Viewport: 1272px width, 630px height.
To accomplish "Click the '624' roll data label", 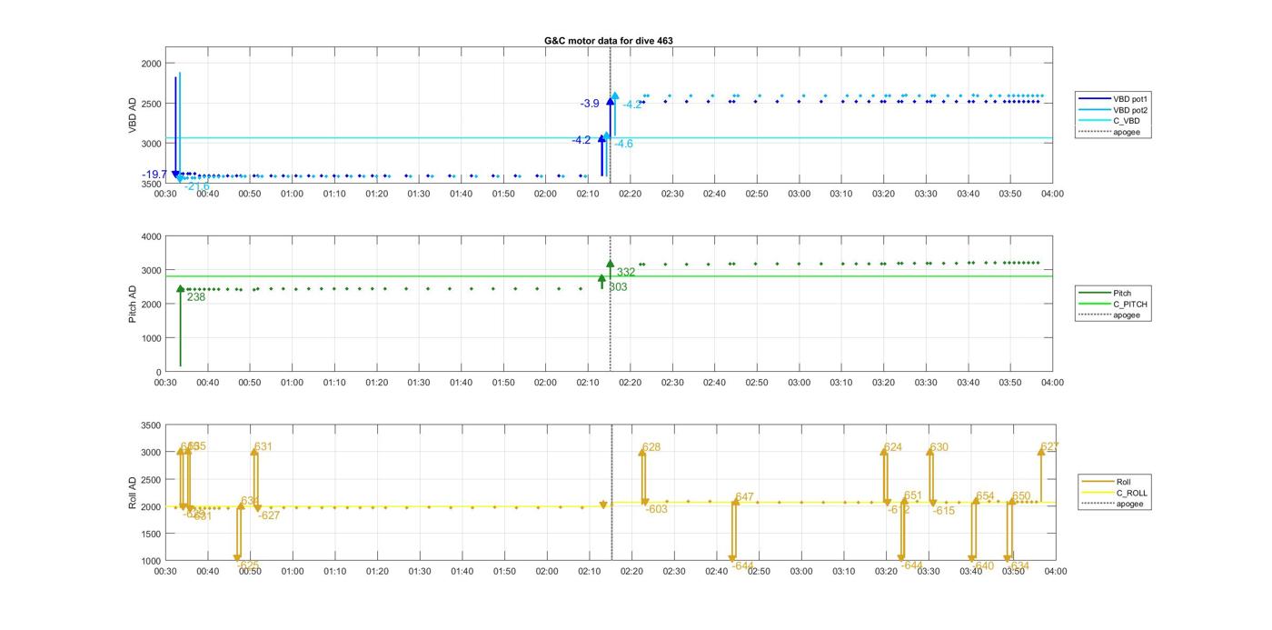I will [893, 447].
